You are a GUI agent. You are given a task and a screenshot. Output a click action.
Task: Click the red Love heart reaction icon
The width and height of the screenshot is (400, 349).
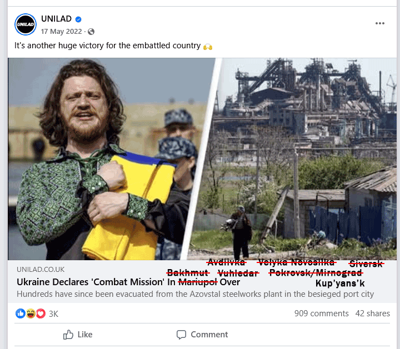pyautogui.click(x=41, y=313)
